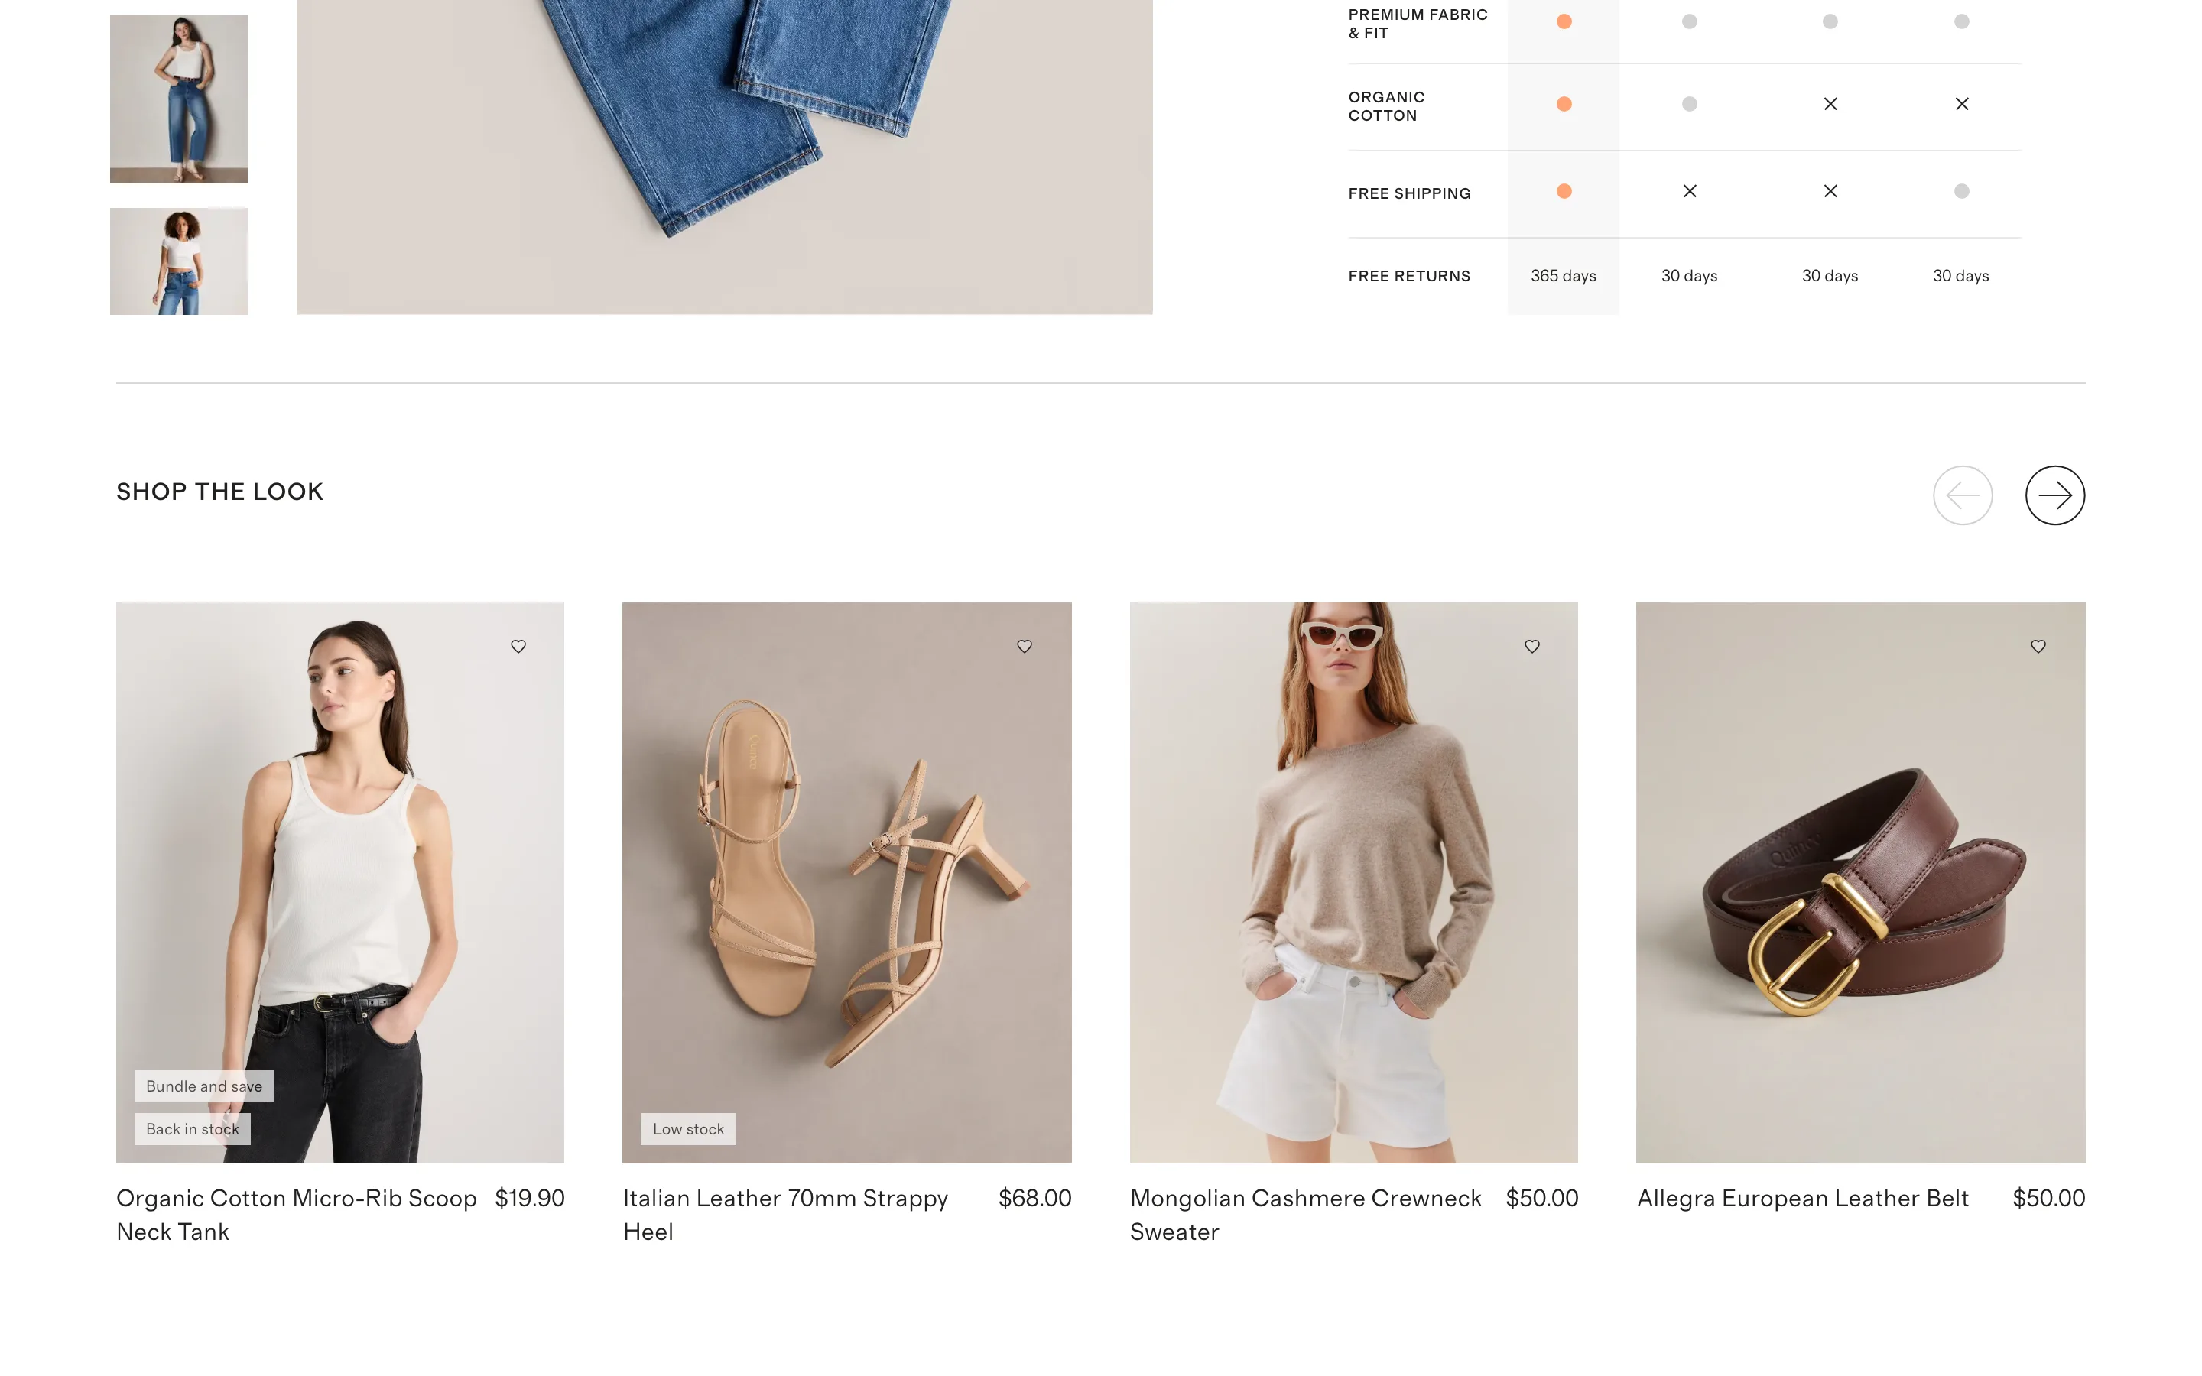The width and height of the screenshot is (2202, 1376).
Task: Click the $50.00 price of the cashmere sweater
Action: point(1541,1199)
